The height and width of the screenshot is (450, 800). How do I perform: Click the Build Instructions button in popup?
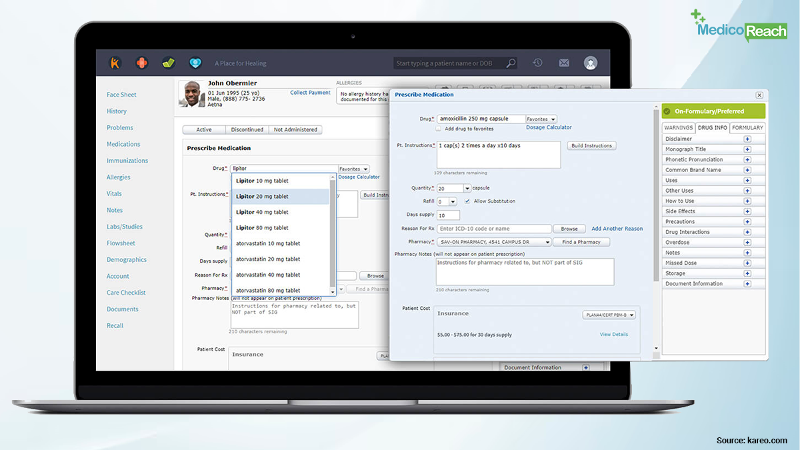[591, 146]
